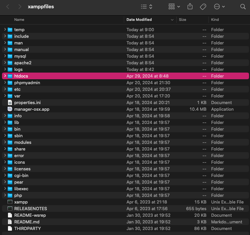250x235 pixels.
Task: Select the modules folder icon
Action: [x=10, y=142]
